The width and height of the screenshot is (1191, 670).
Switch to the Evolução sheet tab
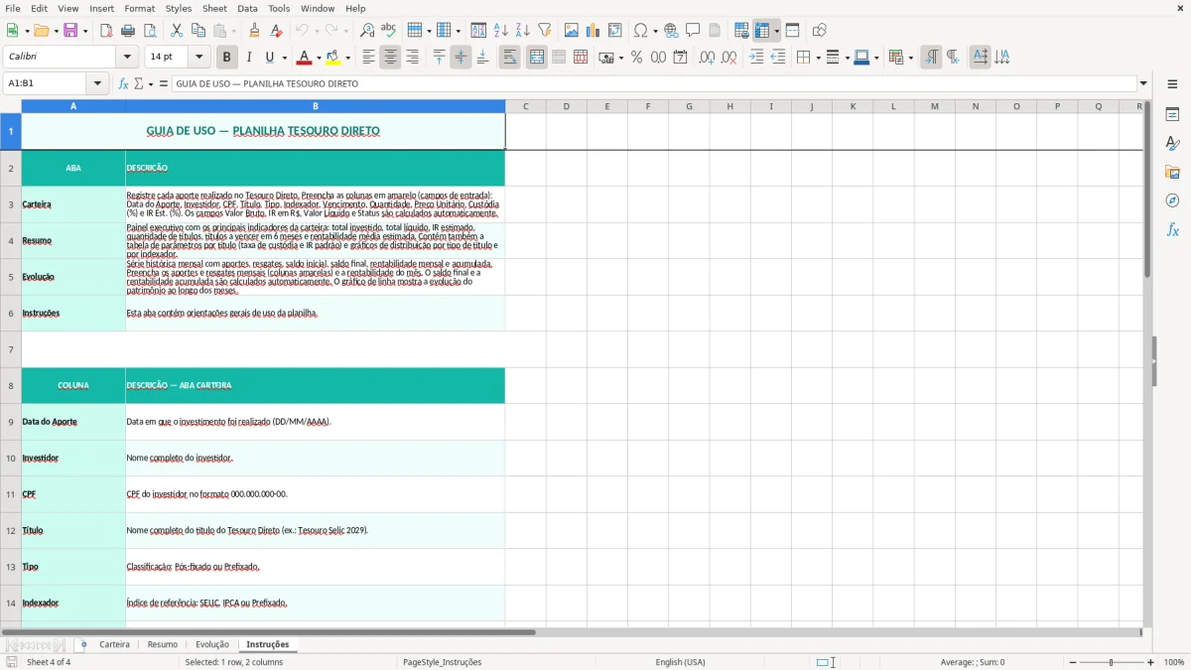point(212,645)
